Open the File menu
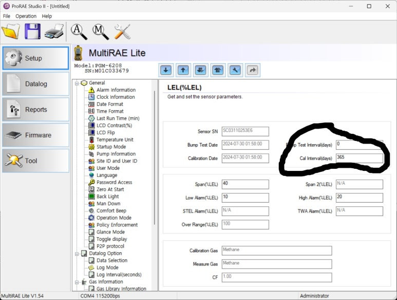This screenshot has height=300, width=397. pos(7,16)
